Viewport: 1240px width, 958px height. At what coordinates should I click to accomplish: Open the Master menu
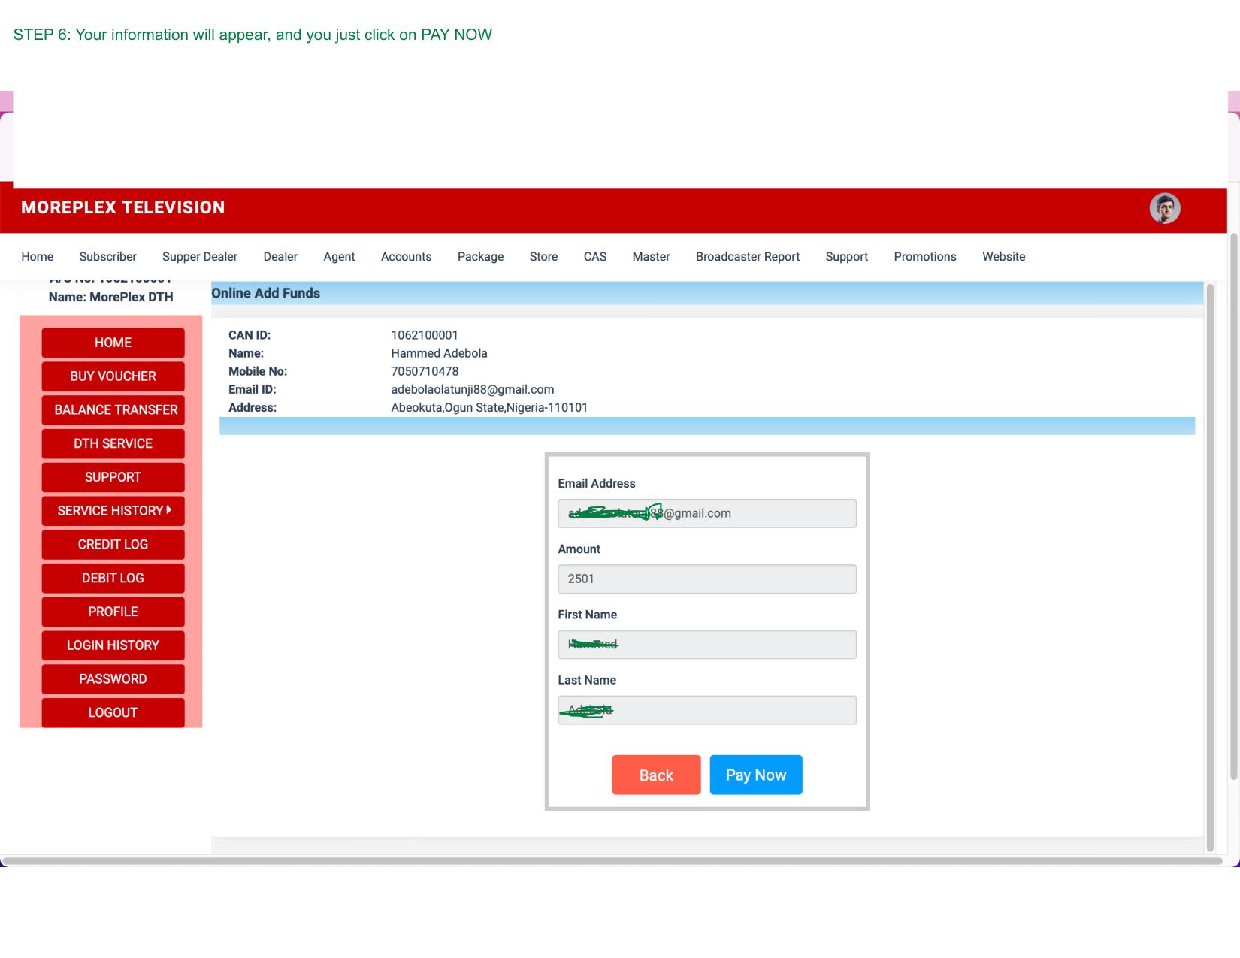651,257
